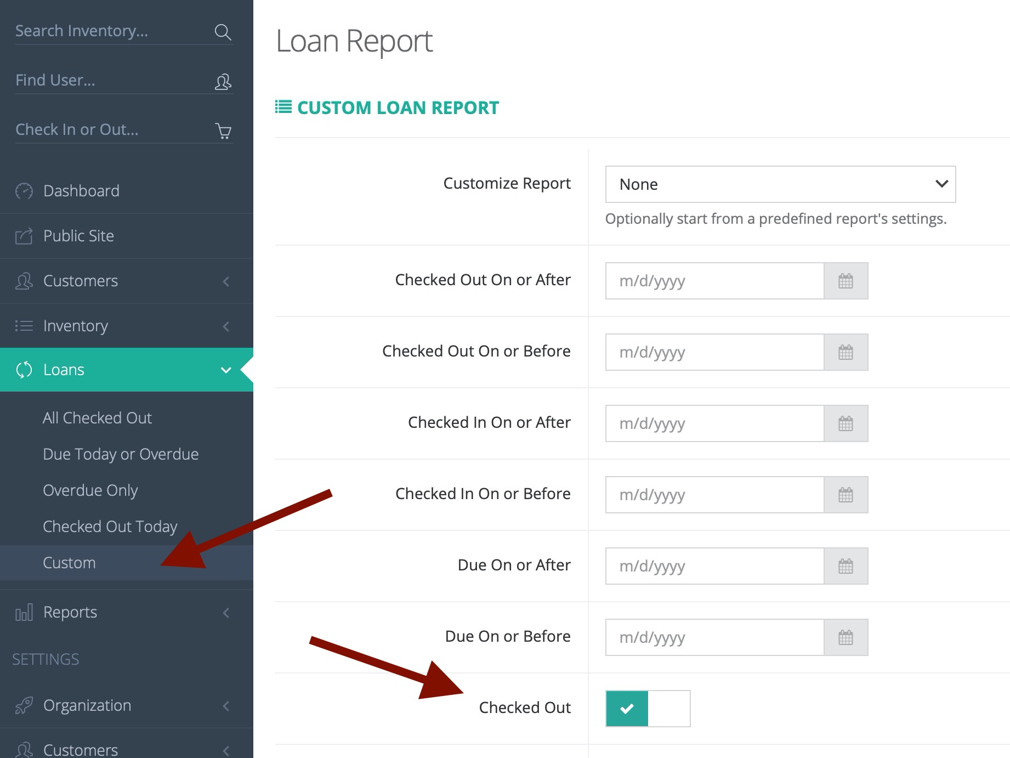Viewport: 1010px width, 758px height.
Task: Select the Loans menu item
Action: [x=127, y=370]
